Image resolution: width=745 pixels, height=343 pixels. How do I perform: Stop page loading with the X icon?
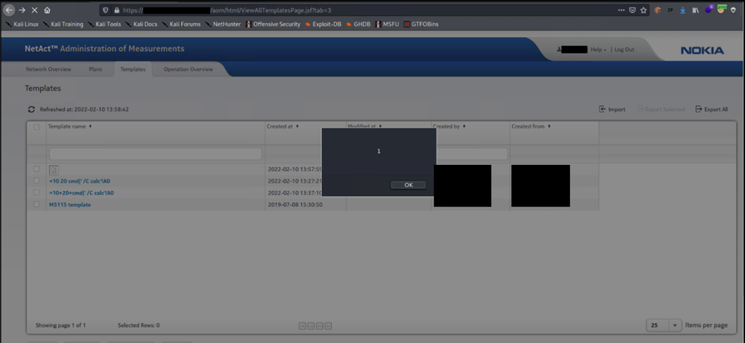click(35, 10)
